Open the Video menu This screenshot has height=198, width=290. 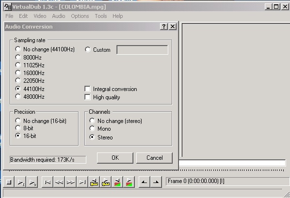tap(40, 16)
